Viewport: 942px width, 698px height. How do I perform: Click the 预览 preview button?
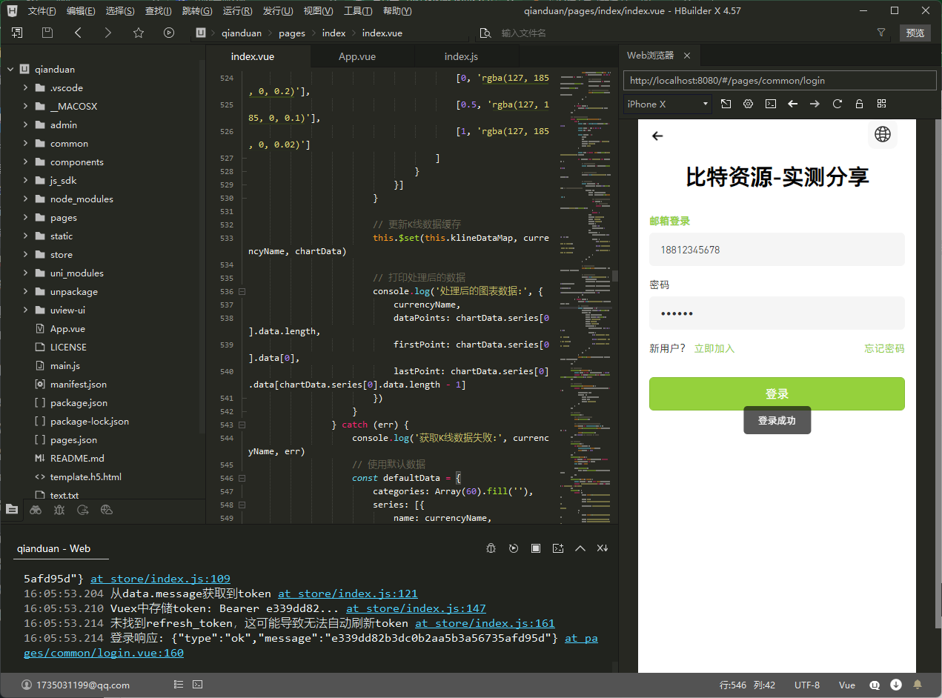click(x=915, y=33)
